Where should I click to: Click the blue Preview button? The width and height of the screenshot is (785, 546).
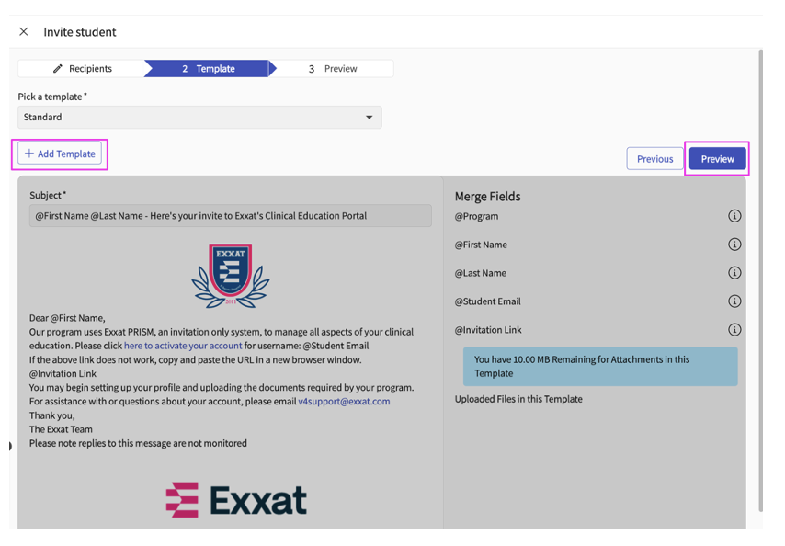(717, 159)
